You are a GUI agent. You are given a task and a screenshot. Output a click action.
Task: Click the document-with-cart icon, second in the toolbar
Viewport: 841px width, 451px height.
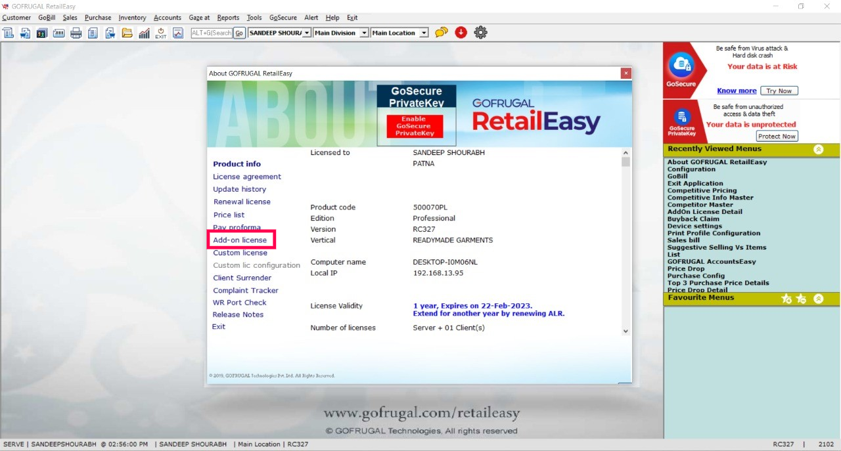click(25, 33)
